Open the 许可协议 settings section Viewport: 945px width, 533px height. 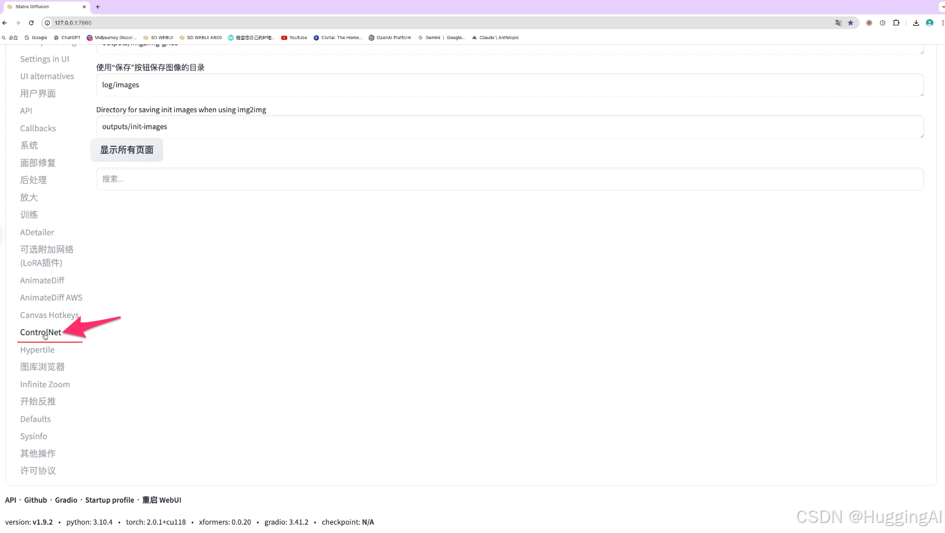click(38, 471)
